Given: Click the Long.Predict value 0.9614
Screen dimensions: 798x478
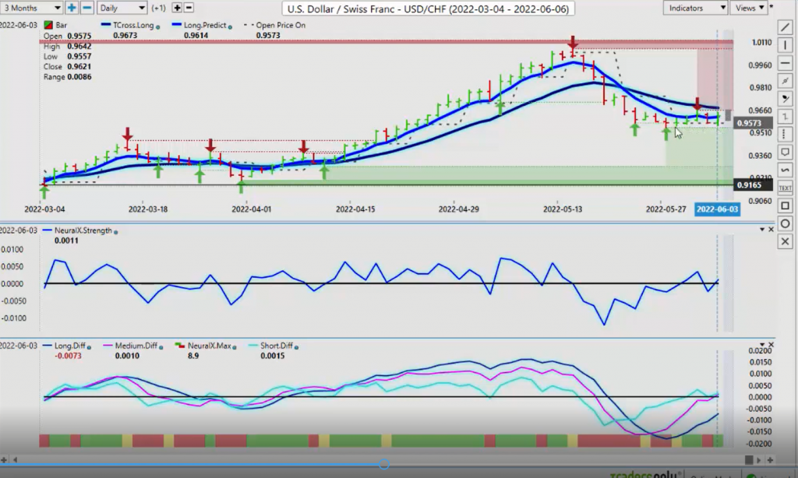Looking at the screenshot, I should coord(196,35).
